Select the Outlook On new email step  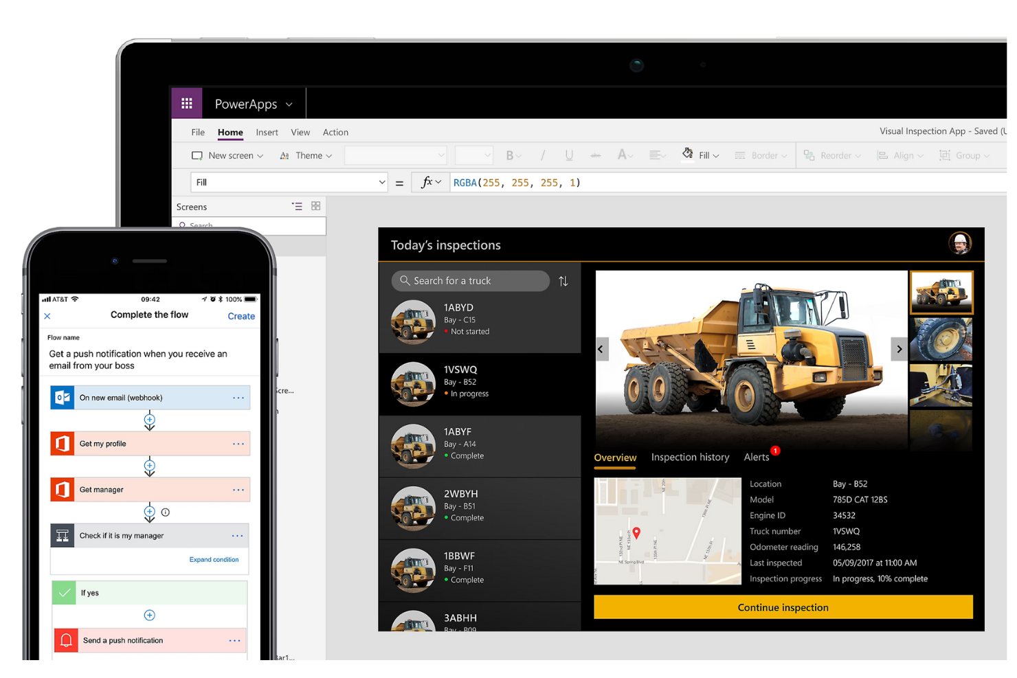click(150, 398)
